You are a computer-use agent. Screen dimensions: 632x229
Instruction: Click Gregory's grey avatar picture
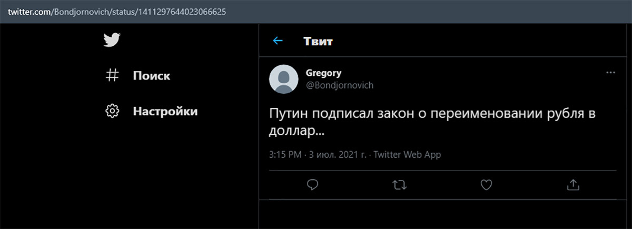[284, 79]
